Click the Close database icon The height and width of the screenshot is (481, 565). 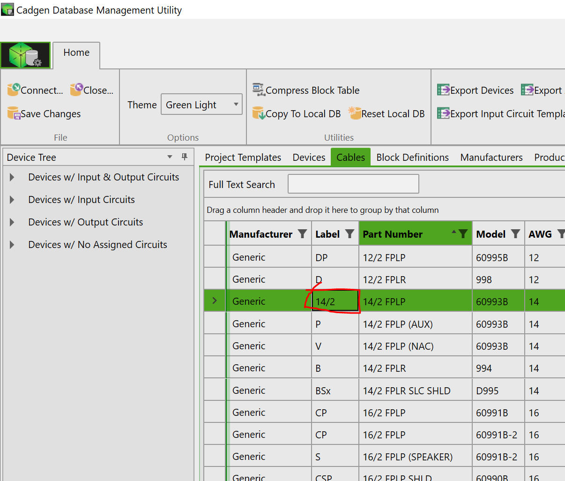(76, 90)
